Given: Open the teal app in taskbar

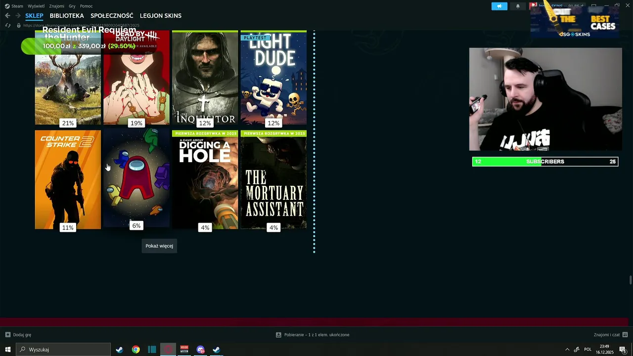Looking at the screenshot, I should pyautogui.click(x=152, y=350).
